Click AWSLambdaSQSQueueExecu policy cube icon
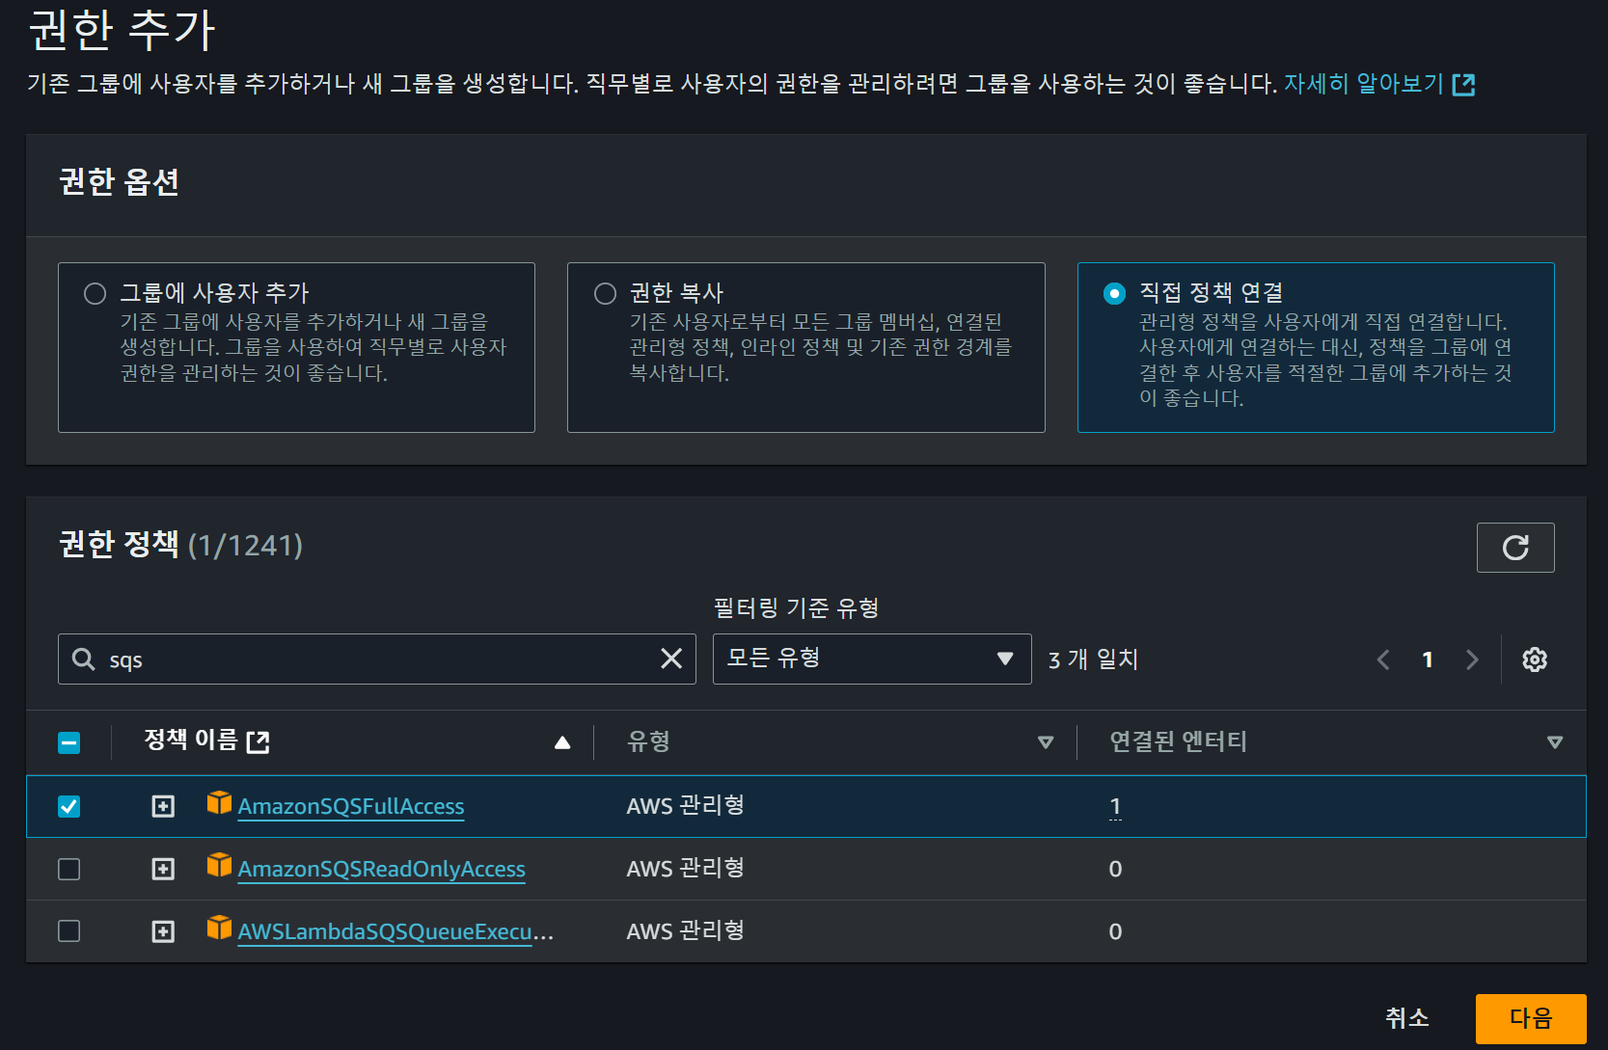This screenshot has width=1608, height=1050. (219, 928)
